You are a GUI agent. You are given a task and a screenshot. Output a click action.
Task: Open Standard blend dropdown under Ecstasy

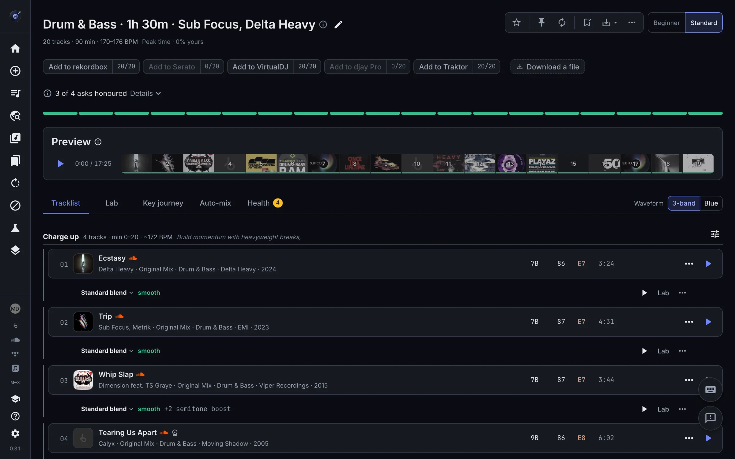point(107,293)
